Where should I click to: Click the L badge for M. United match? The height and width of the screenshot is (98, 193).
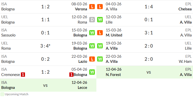click(100, 33)
